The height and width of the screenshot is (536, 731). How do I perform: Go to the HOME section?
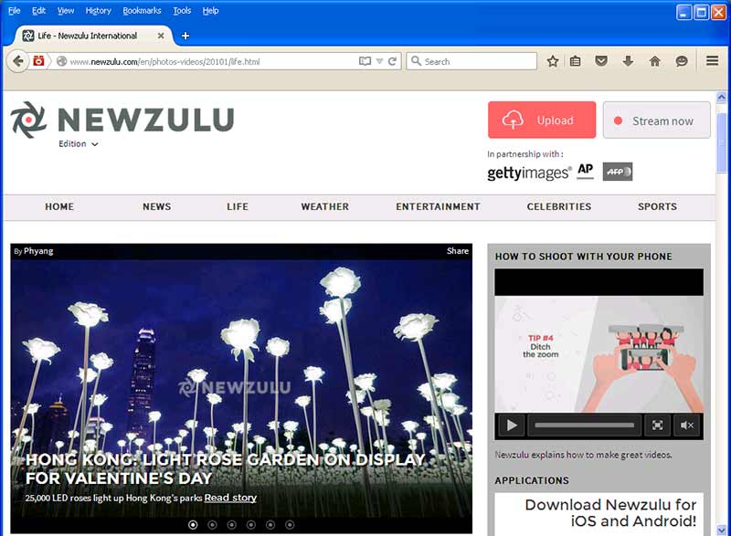click(59, 206)
